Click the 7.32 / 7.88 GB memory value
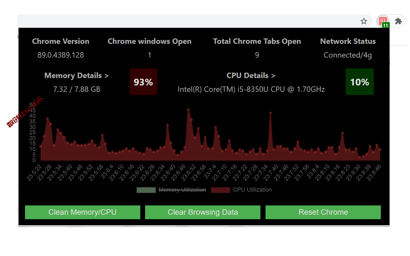 (x=77, y=89)
